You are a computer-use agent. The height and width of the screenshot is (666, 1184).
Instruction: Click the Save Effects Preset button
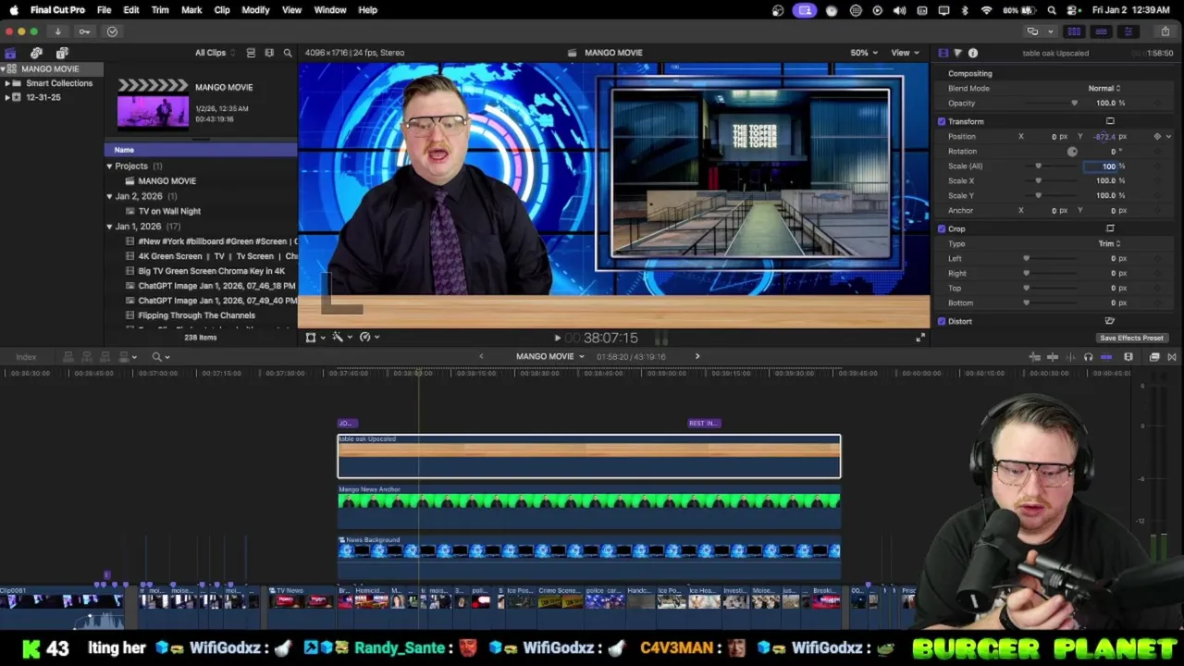[x=1131, y=339]
